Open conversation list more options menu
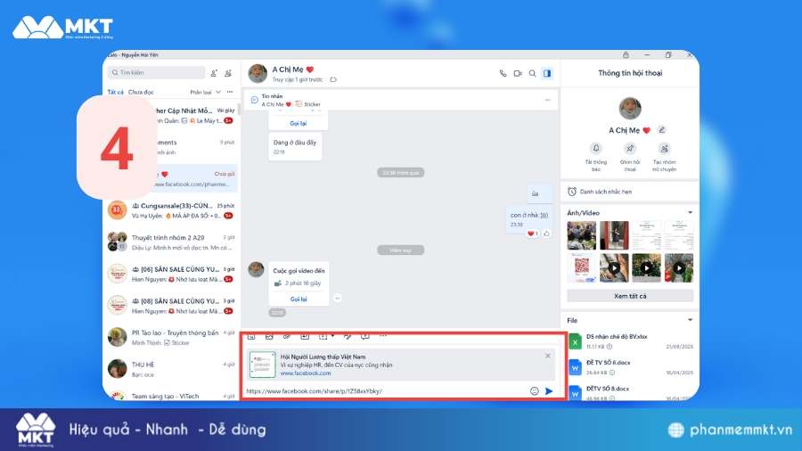Screen dimensions: 802x451 [x=230, y=92]
